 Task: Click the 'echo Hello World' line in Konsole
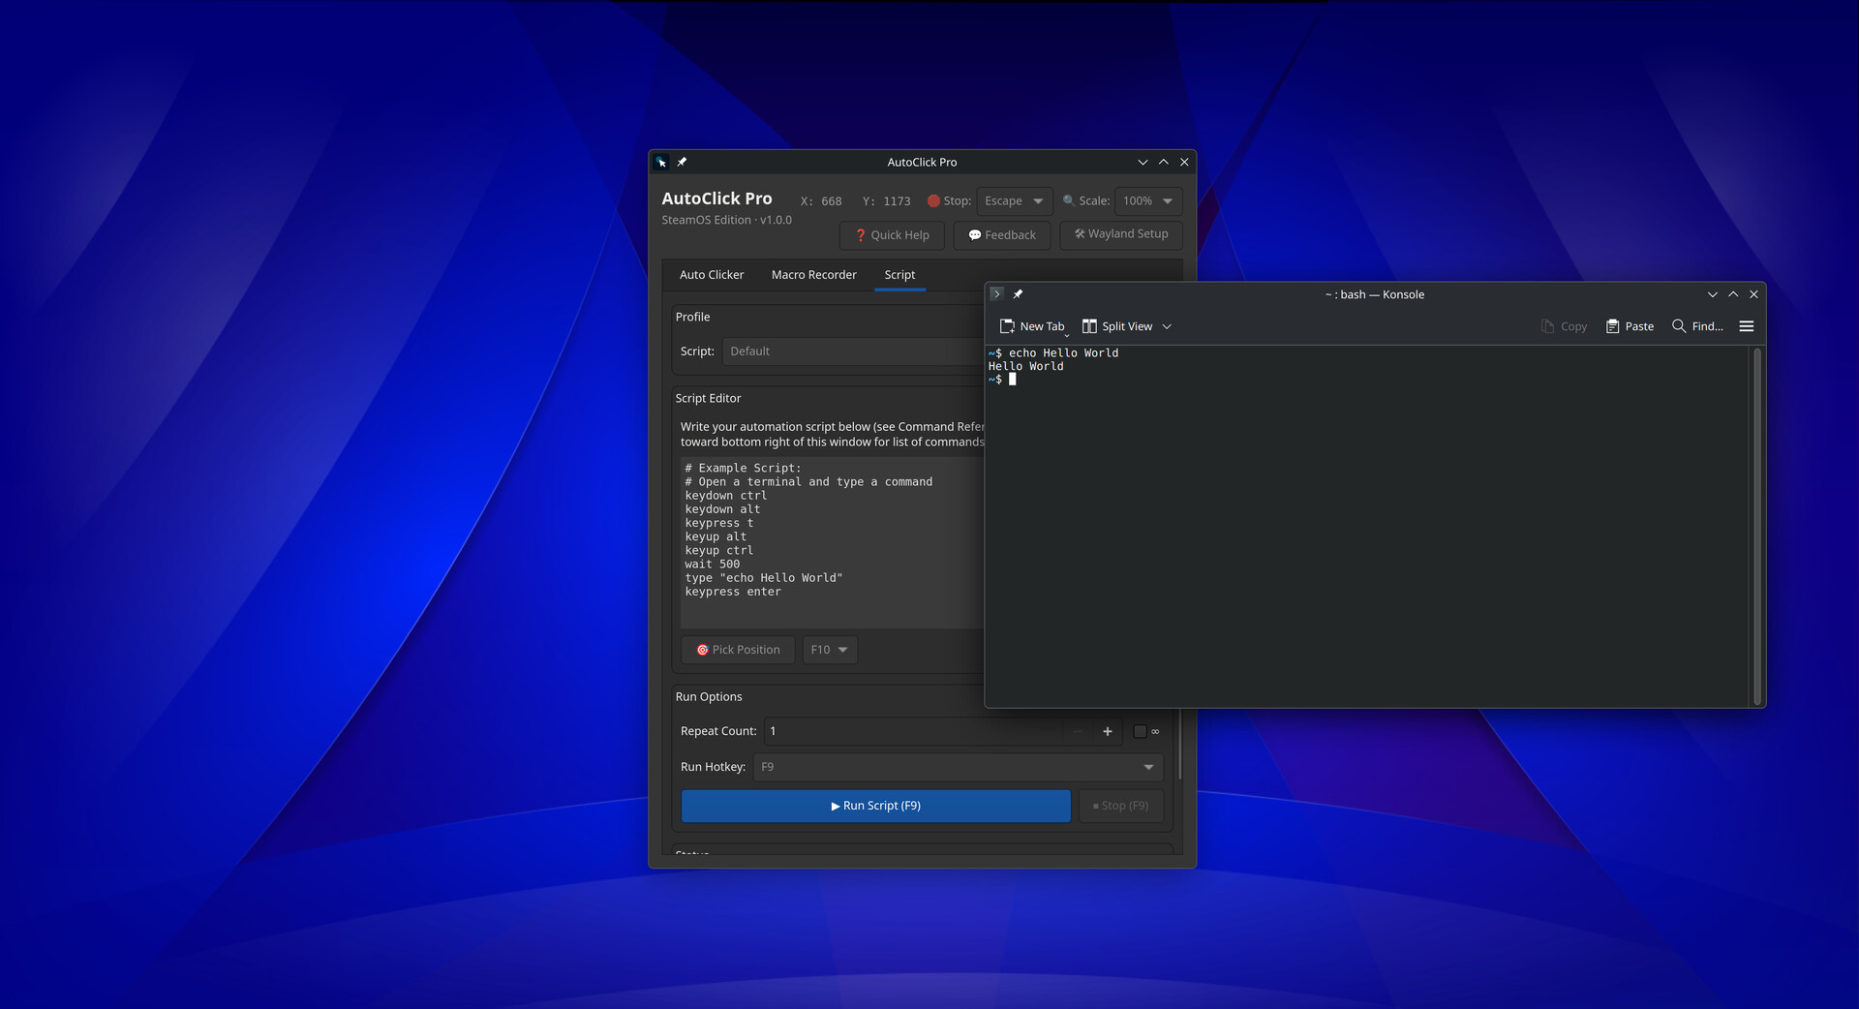click(1063, 353)
